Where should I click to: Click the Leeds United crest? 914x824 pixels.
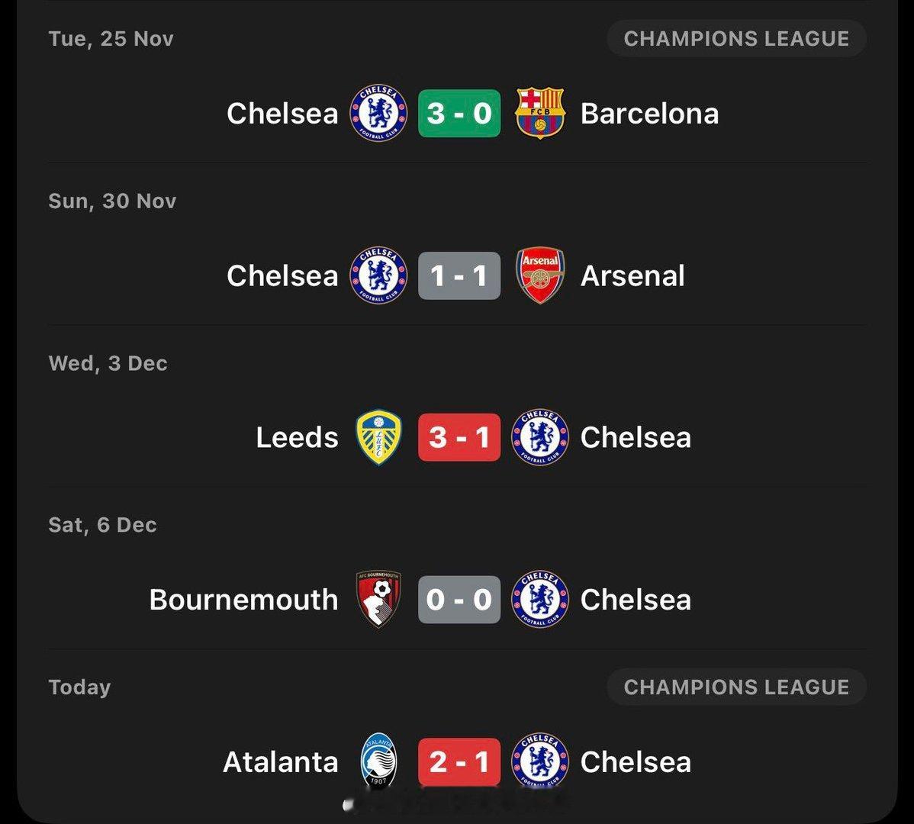pos(378,438)
